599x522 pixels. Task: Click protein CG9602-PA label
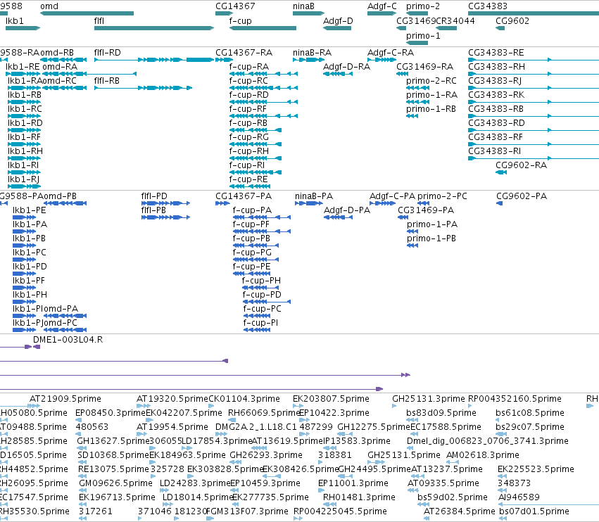(x=522, y=196)
